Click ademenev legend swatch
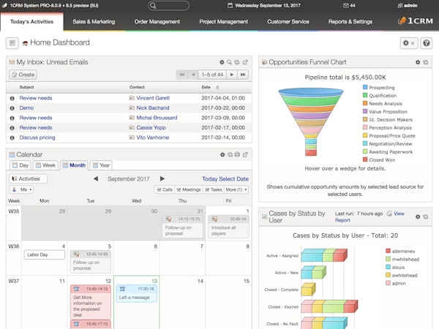Viewport: 439px width, 329px height. 388,251
